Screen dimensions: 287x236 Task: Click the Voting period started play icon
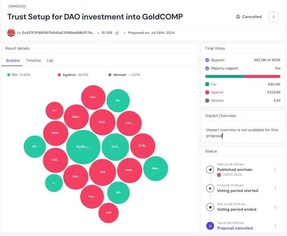pos(210,188)
